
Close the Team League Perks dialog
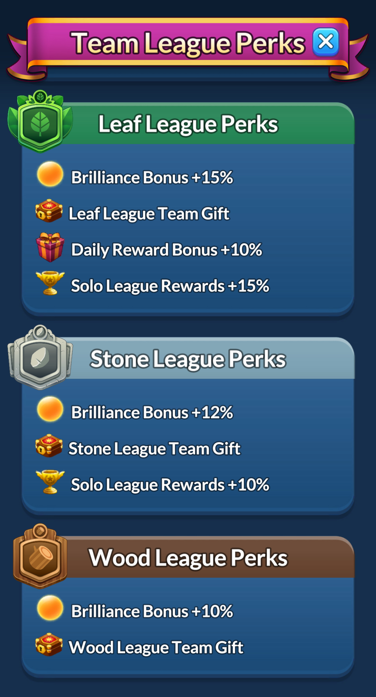(326, 42)
